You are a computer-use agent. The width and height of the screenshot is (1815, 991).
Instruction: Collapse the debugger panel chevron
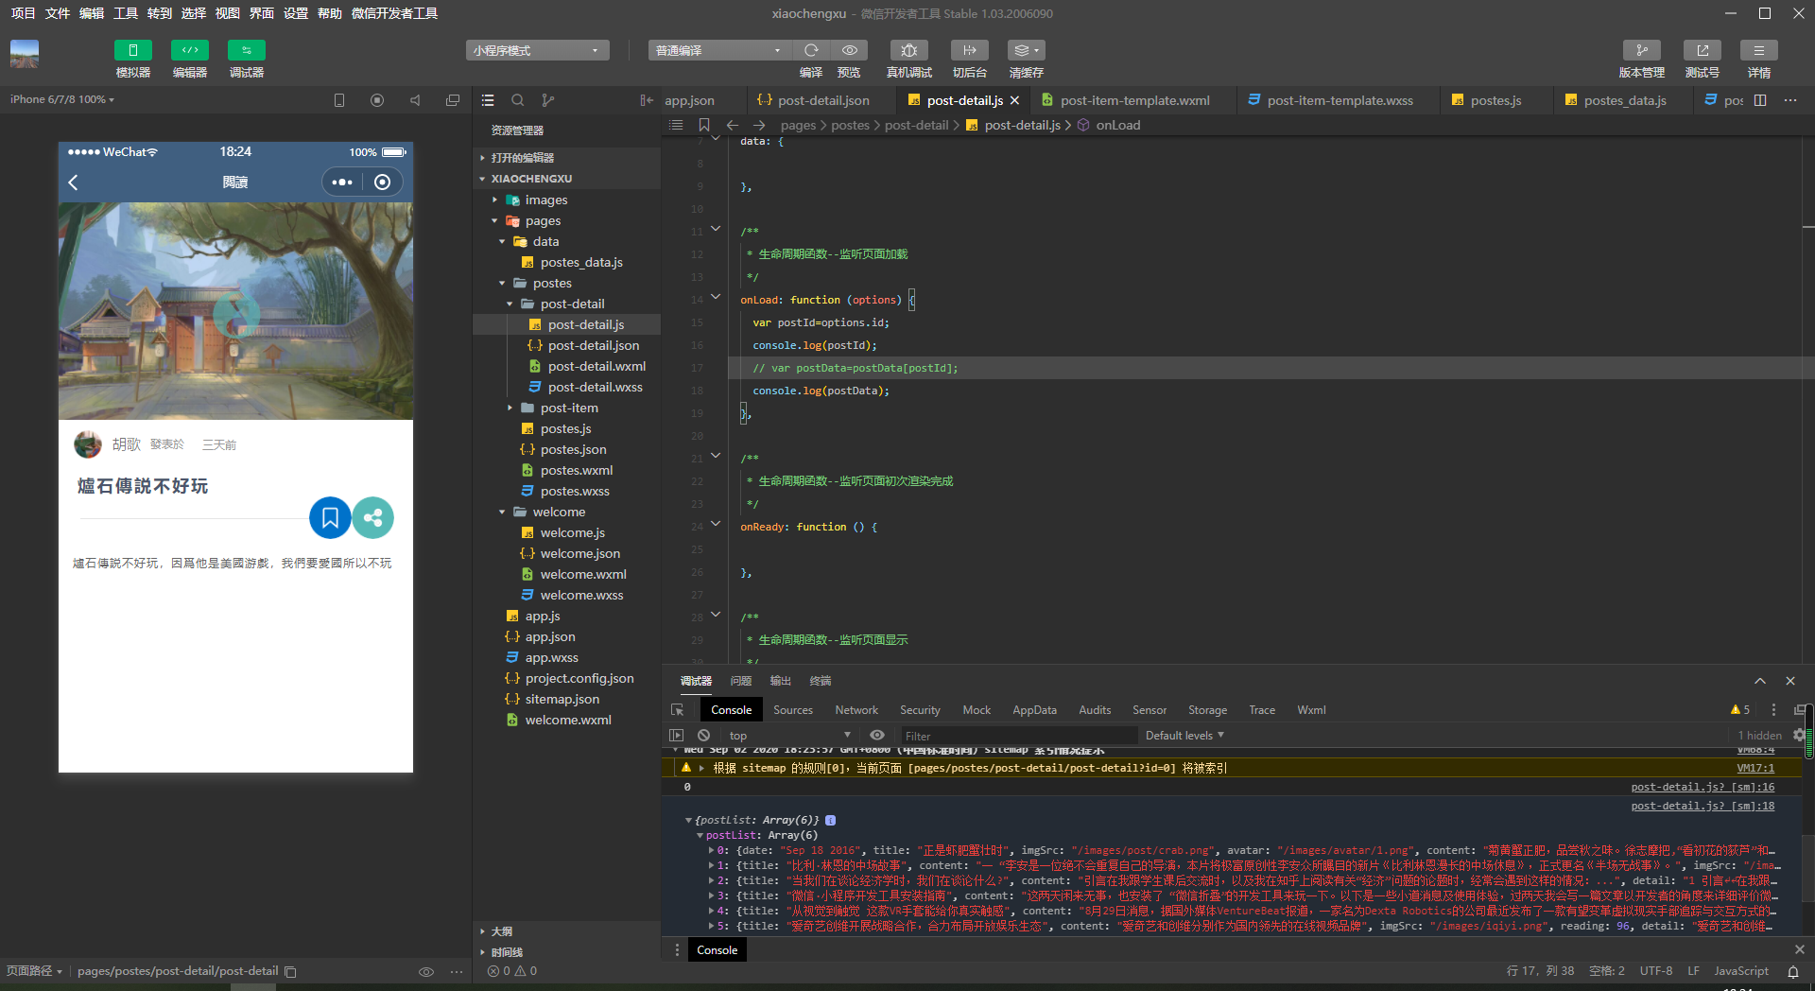tap(1760, 681)
